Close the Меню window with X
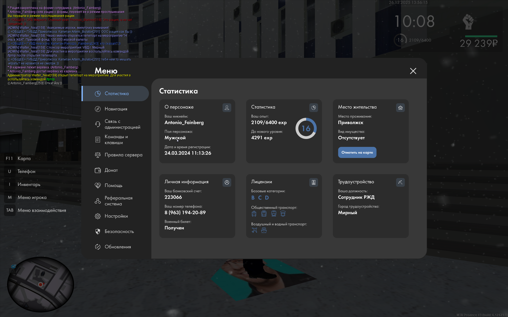Image resolution: width=508 pixels, height=317 pixels. click(413, 71)
